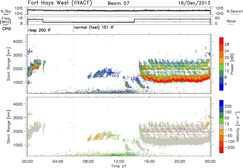Click the 'Time UT' axis label
The width and height of the screenshot is (243, 168).
[119, 166]
